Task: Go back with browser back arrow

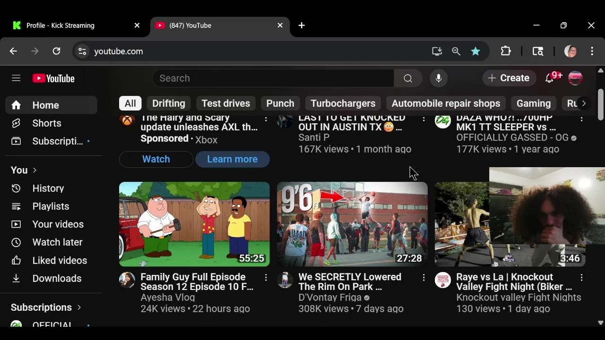Action: click(13, 51)
